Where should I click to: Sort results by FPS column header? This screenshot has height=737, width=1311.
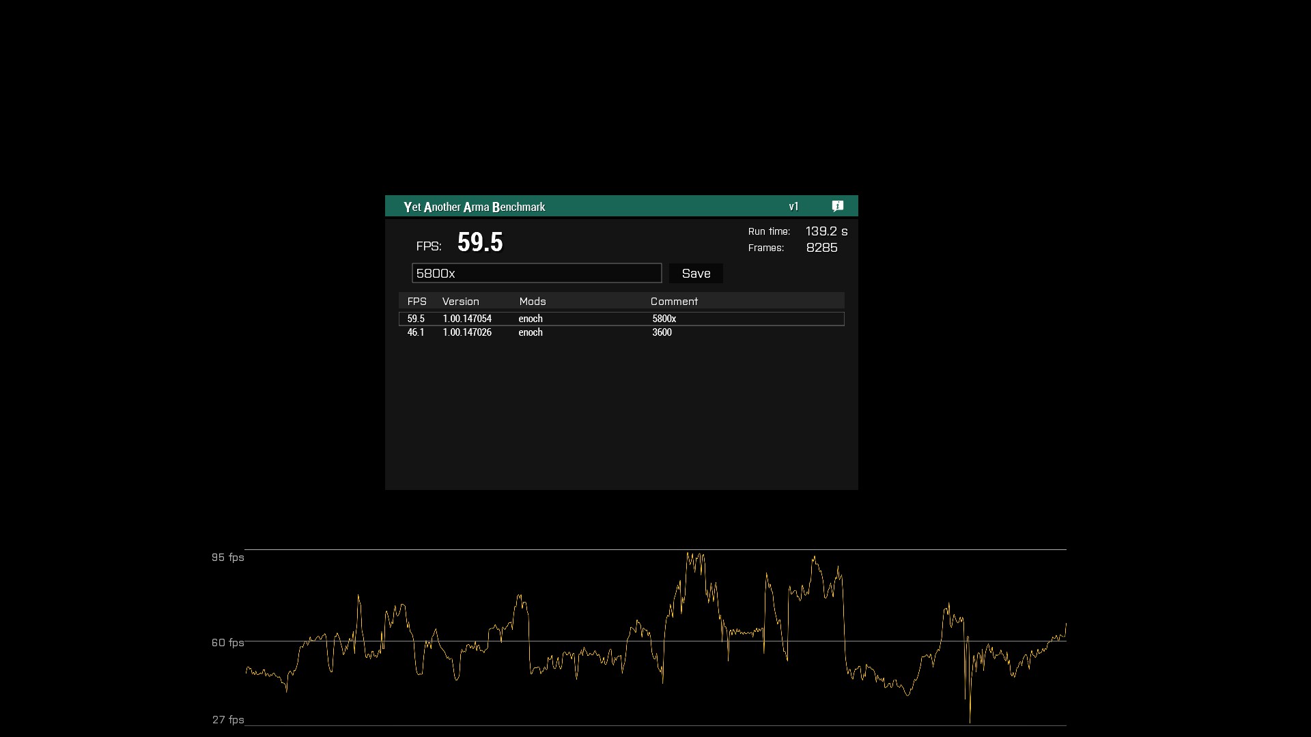point(417,301)
